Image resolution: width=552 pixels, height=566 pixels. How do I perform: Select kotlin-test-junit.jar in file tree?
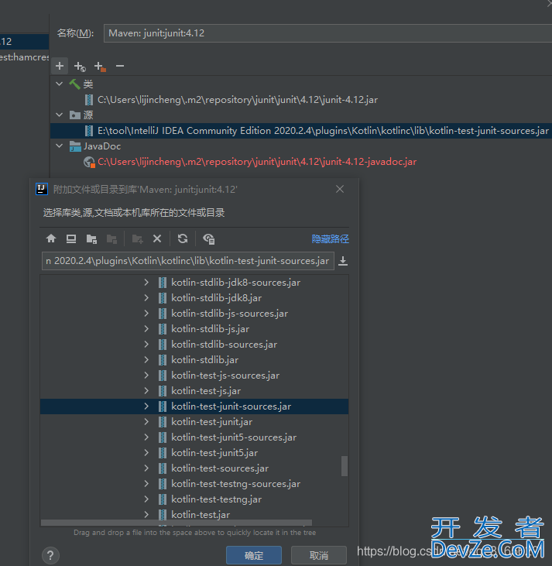pos(211,422)
